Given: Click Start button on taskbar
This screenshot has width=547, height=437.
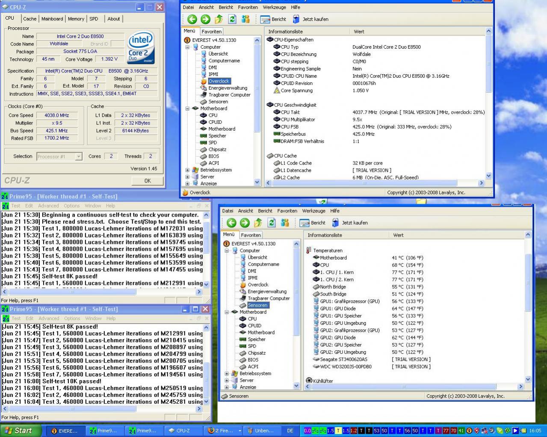Looking at the screenshot, I should (21, 431).
